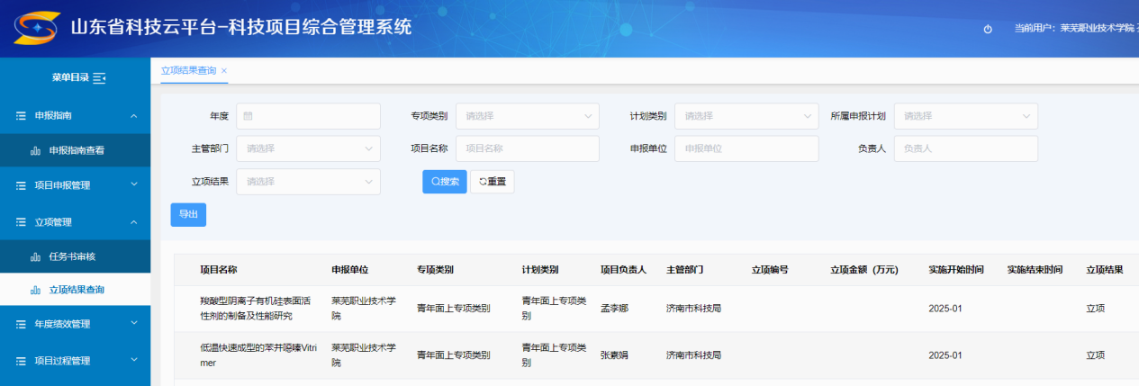Open the 专项类别 dropdown
This screenshot has width=1139, height=386.
pyautogui.click(x=527, y=116)
